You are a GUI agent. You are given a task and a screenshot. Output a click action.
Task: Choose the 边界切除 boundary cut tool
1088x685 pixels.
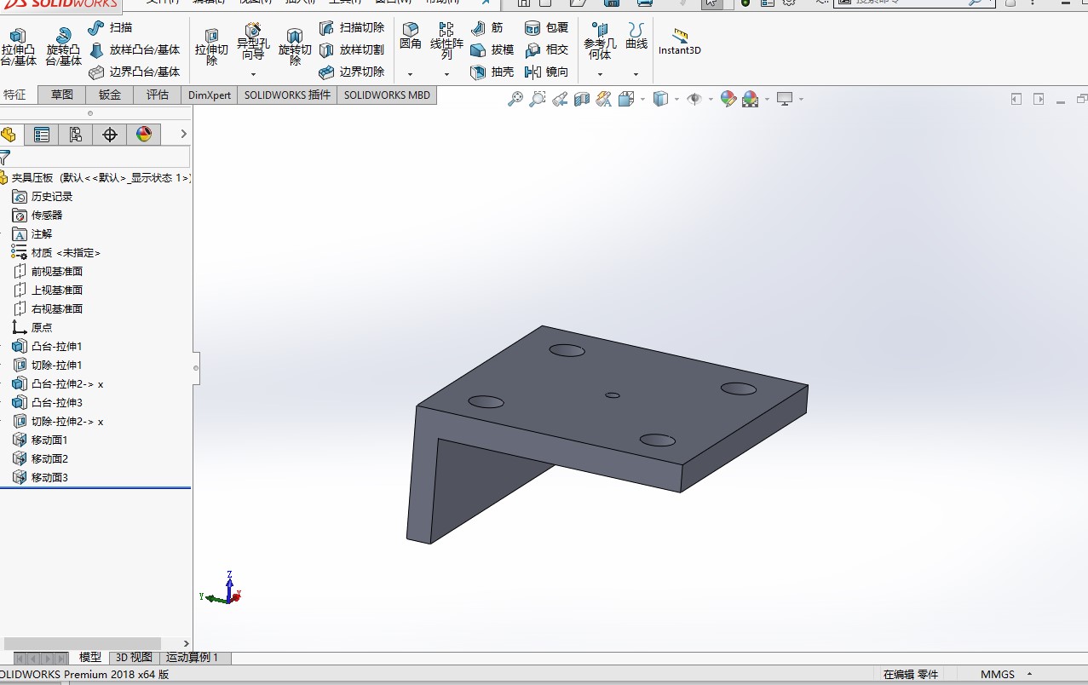tap(352, 72)
